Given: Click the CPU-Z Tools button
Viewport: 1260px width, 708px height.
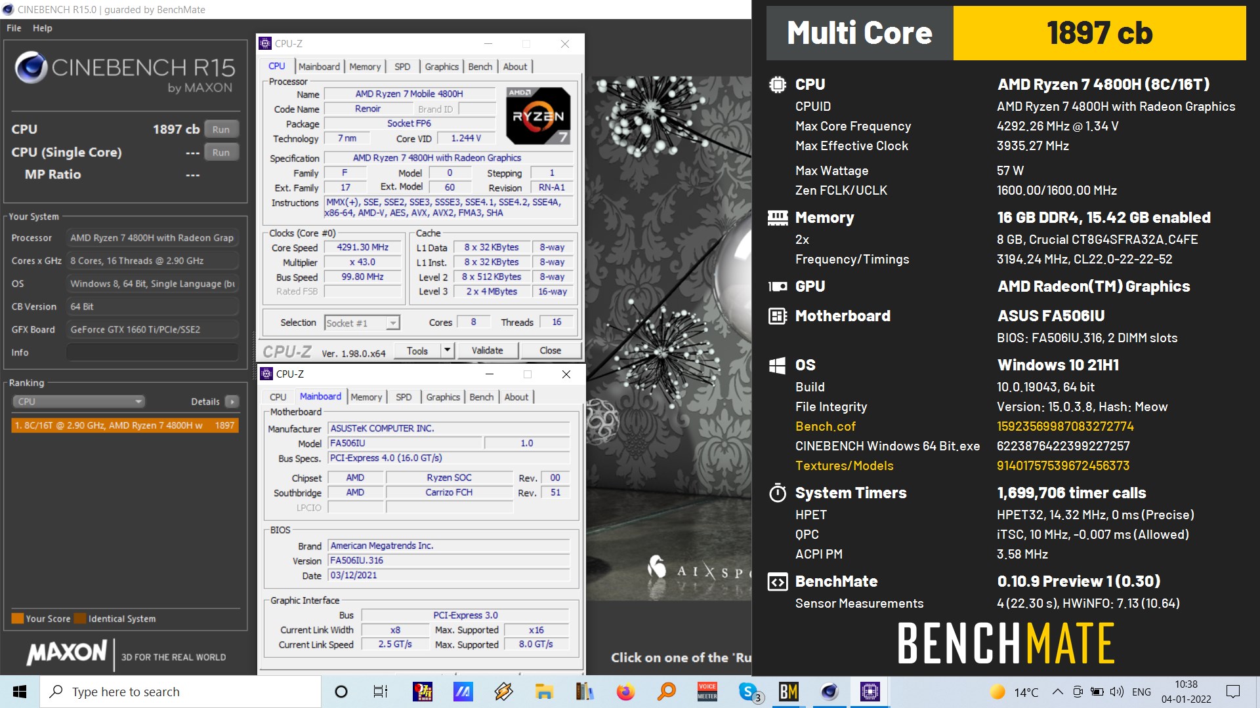Looking at the screenshot, I should 417,351.
